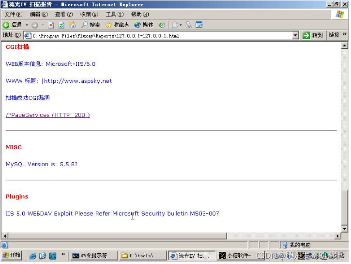Click the Mail icon in toolbar
The width and height of the screenshot is (351, 264).
175,25
